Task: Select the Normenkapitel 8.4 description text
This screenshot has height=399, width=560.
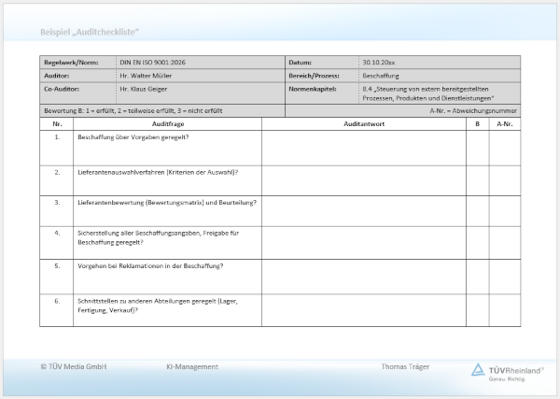Action: (x=427, y=93)
